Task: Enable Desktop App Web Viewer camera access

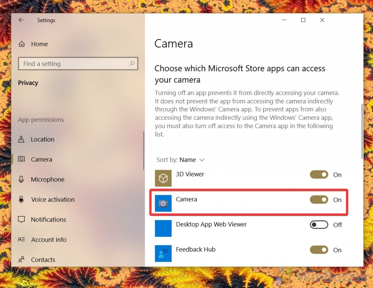Action: (319, 225)
